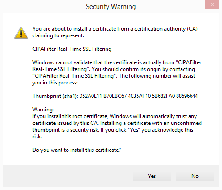Click the 'certificate issued by this CA' line
The width and height of the screenshot is (222, 190).
[117, 123]
